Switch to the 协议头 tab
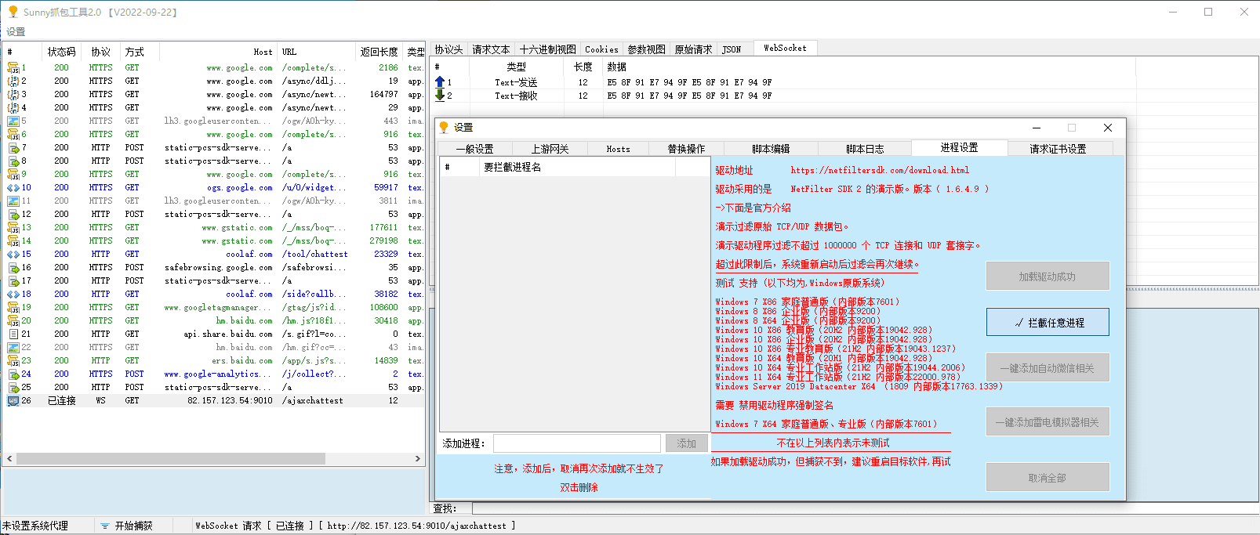Screen dimensions: 1260x535 449,49
